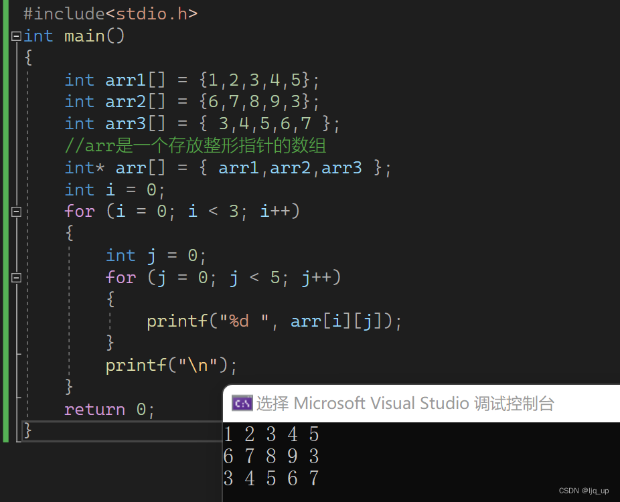Click the #include<stdio.h> line
This screenshot has width=620, height=502.
(x=110, y=14)
